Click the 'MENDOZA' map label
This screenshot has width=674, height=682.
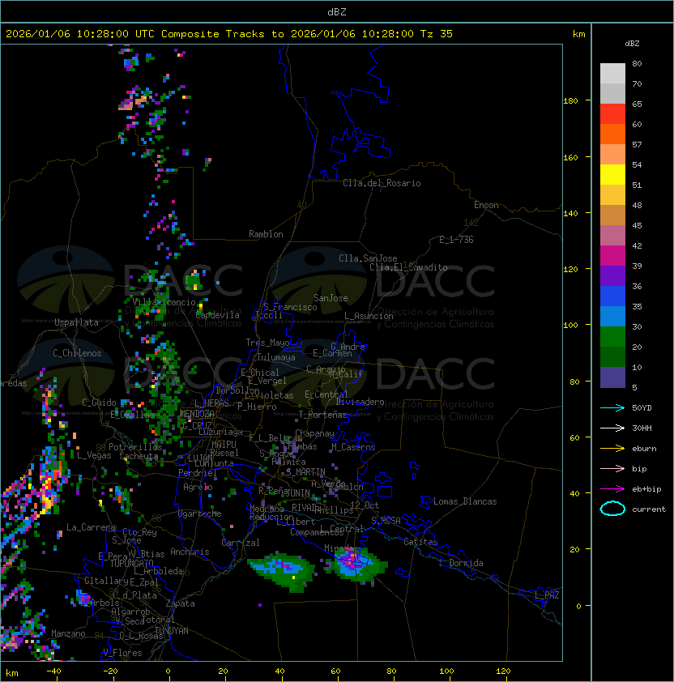pyautogui.click(x=197, y=413)
